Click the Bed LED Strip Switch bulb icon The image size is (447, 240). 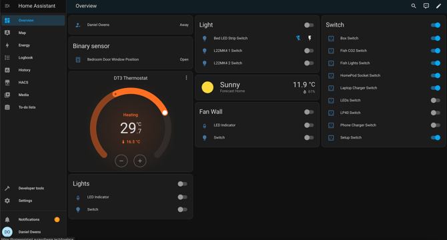tap(204, 39)
